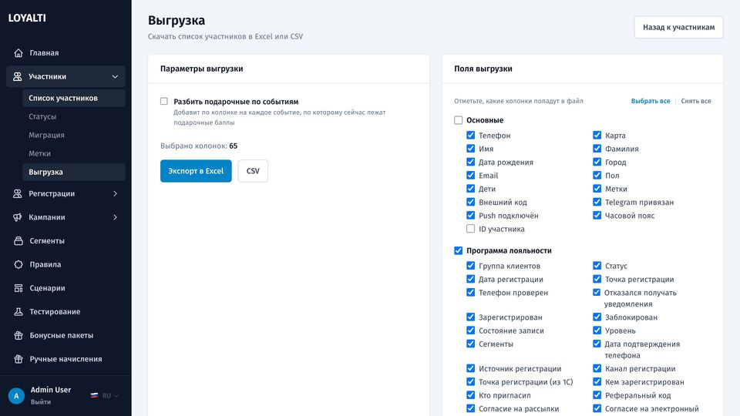This screenshot has height=416, width=740.
Task: Open Ручные начисления section
Action: tap(66, 359)
